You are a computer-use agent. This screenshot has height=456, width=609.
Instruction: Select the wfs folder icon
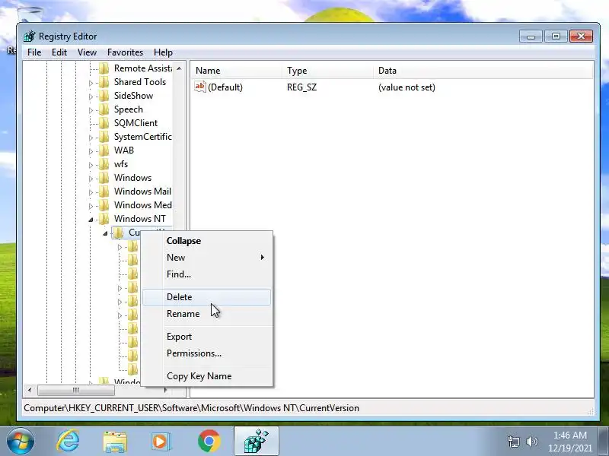104,164
